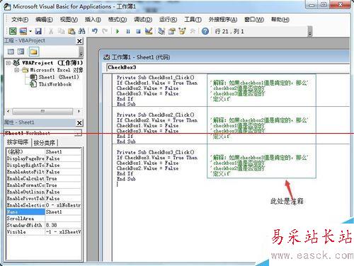Select VBAProject root tree item
The image size is (354, 266).
tap(52, 63)
